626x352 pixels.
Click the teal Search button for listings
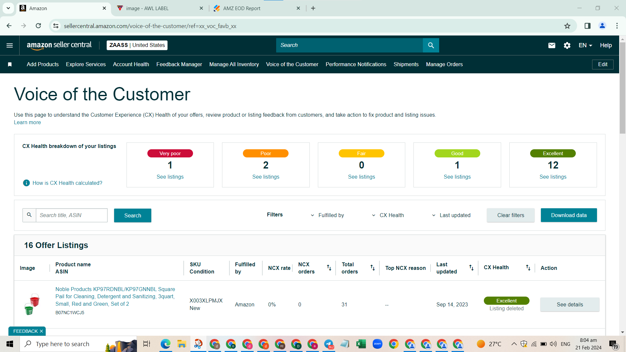133,215
